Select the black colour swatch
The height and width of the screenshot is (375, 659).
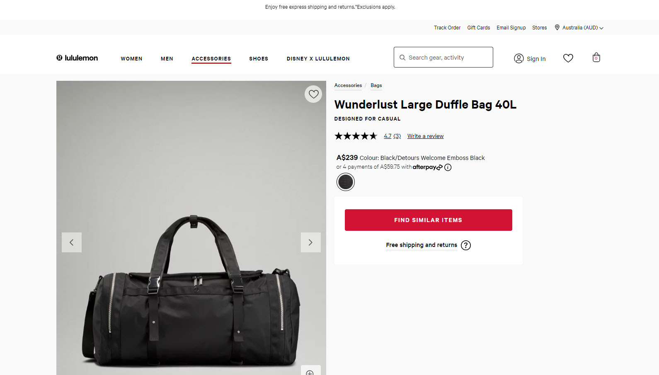(x=345, y=182)
